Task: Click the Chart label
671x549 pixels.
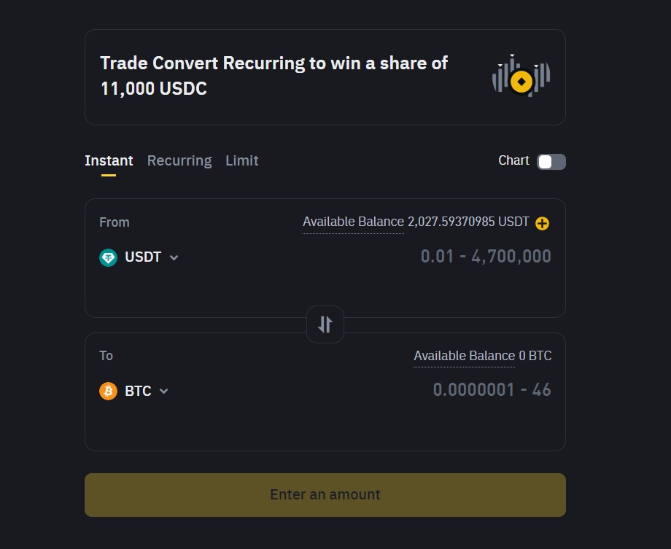Action: coord(513,160)
